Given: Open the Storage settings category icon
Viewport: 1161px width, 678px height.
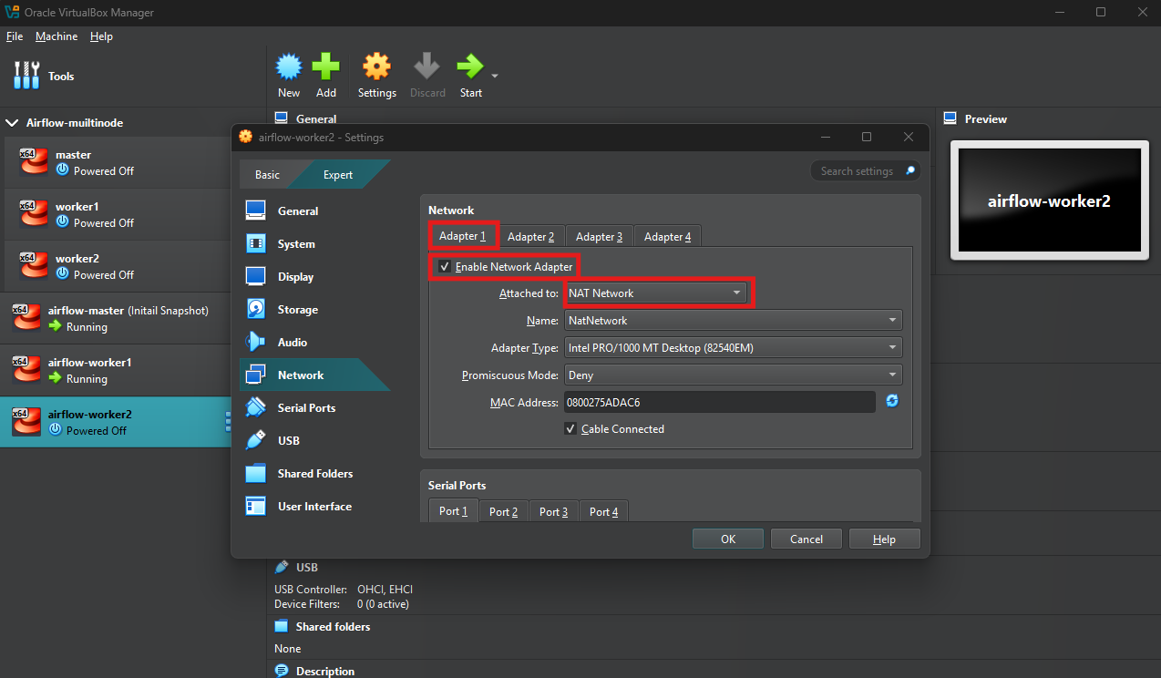Looking at the screenshot, I should click(x=256, y=309).
